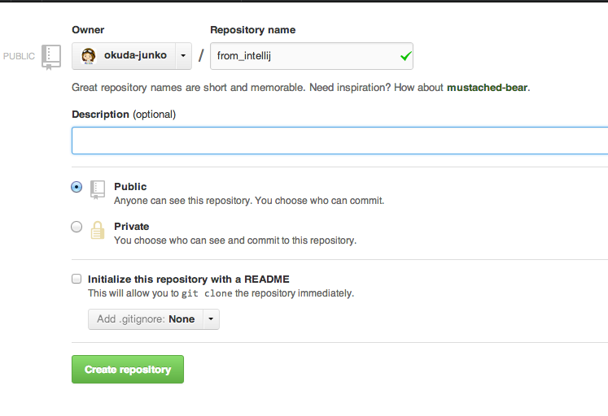Open the Add .gitignore dropdown

pos(146,319)
